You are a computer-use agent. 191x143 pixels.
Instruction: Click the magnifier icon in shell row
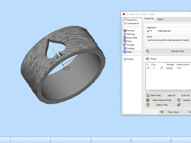[x=162, y=68]
